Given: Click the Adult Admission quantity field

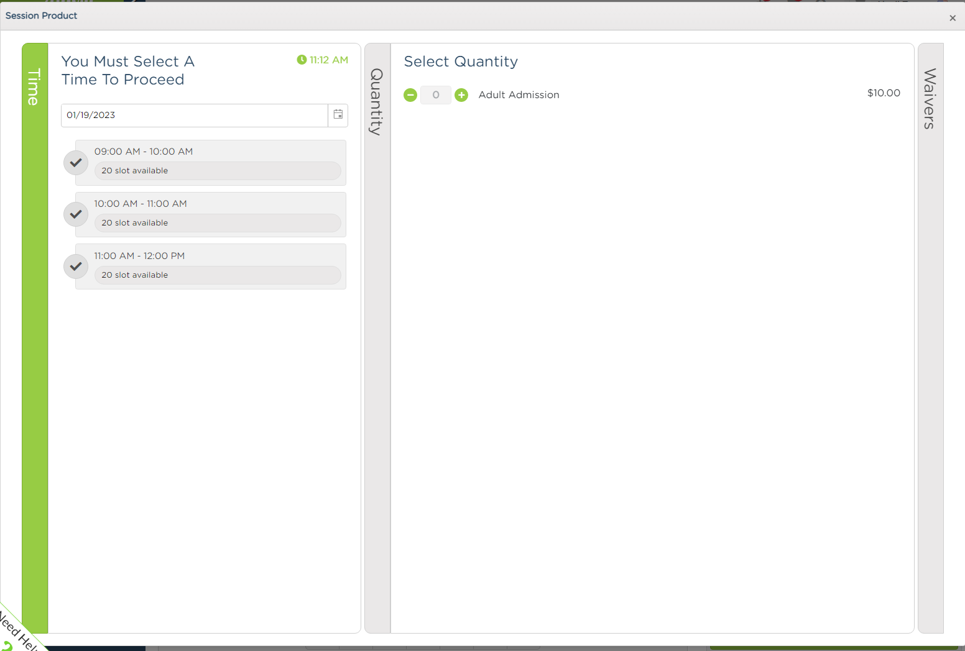Looking at the screenshot, I should tap(436, 95).
